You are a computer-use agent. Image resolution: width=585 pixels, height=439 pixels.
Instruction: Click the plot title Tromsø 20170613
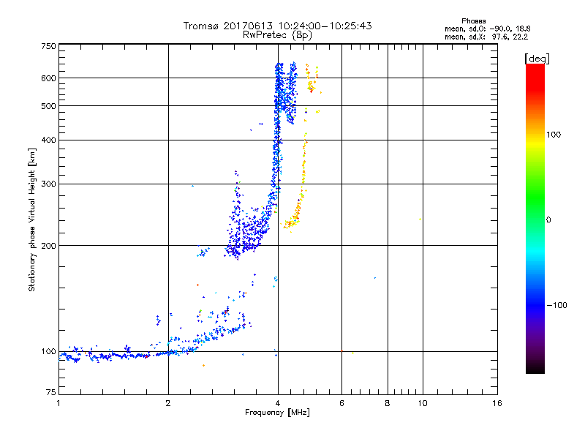coord(277,26)
